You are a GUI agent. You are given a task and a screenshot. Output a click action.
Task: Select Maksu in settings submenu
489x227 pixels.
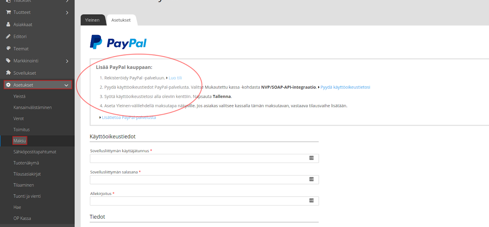coord(19,141)
